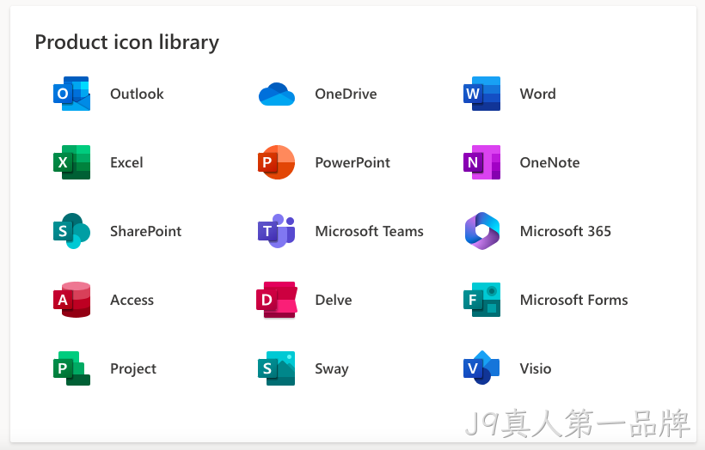705x450 pixels.
Task: Click the "Microsoft Forms" text label
Action: click(x=573, y=300)
